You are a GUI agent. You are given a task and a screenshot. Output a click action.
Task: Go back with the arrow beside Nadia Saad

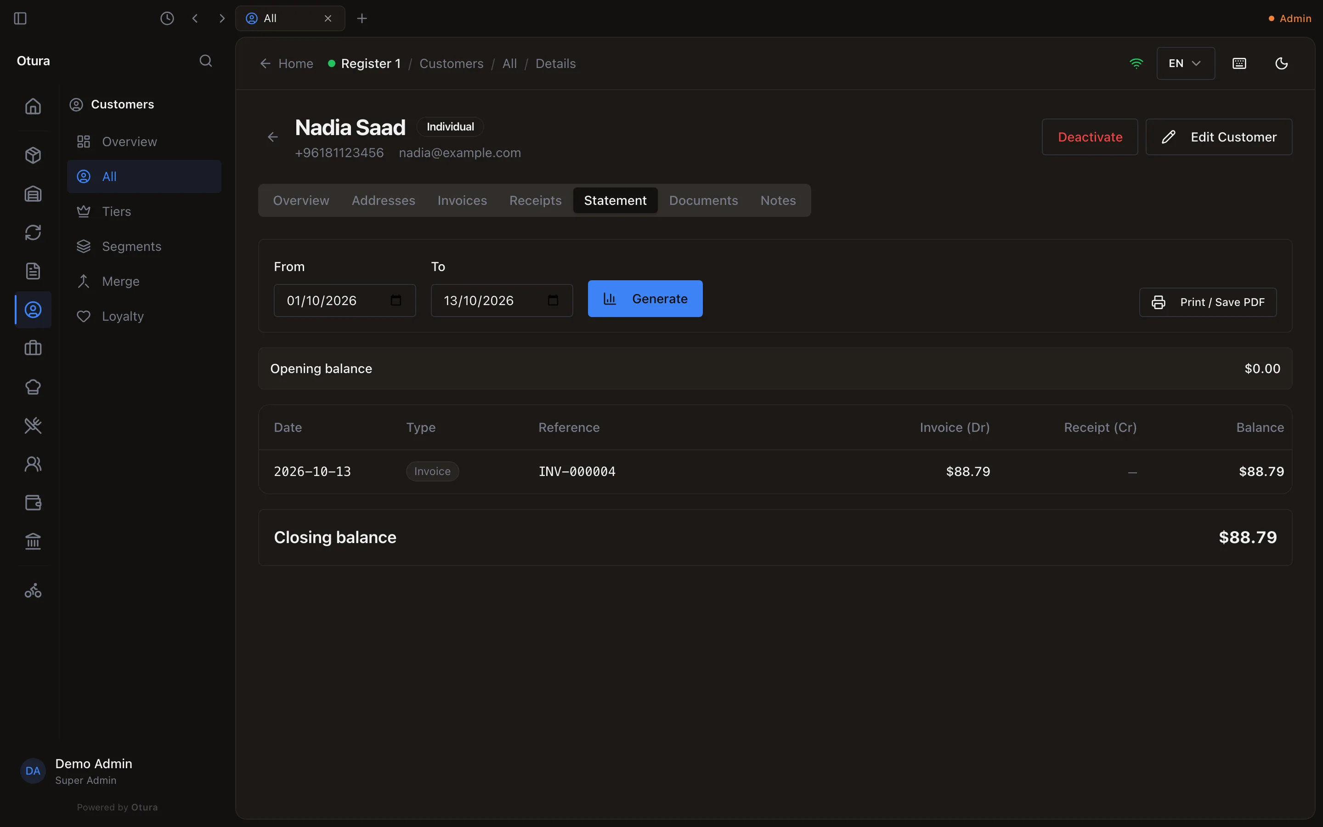(273, 137)
